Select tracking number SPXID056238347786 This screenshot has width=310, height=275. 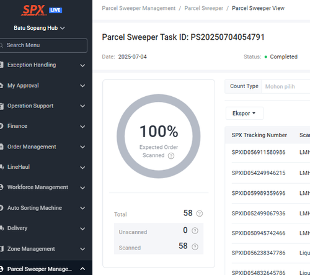click(x=259, y=253)
